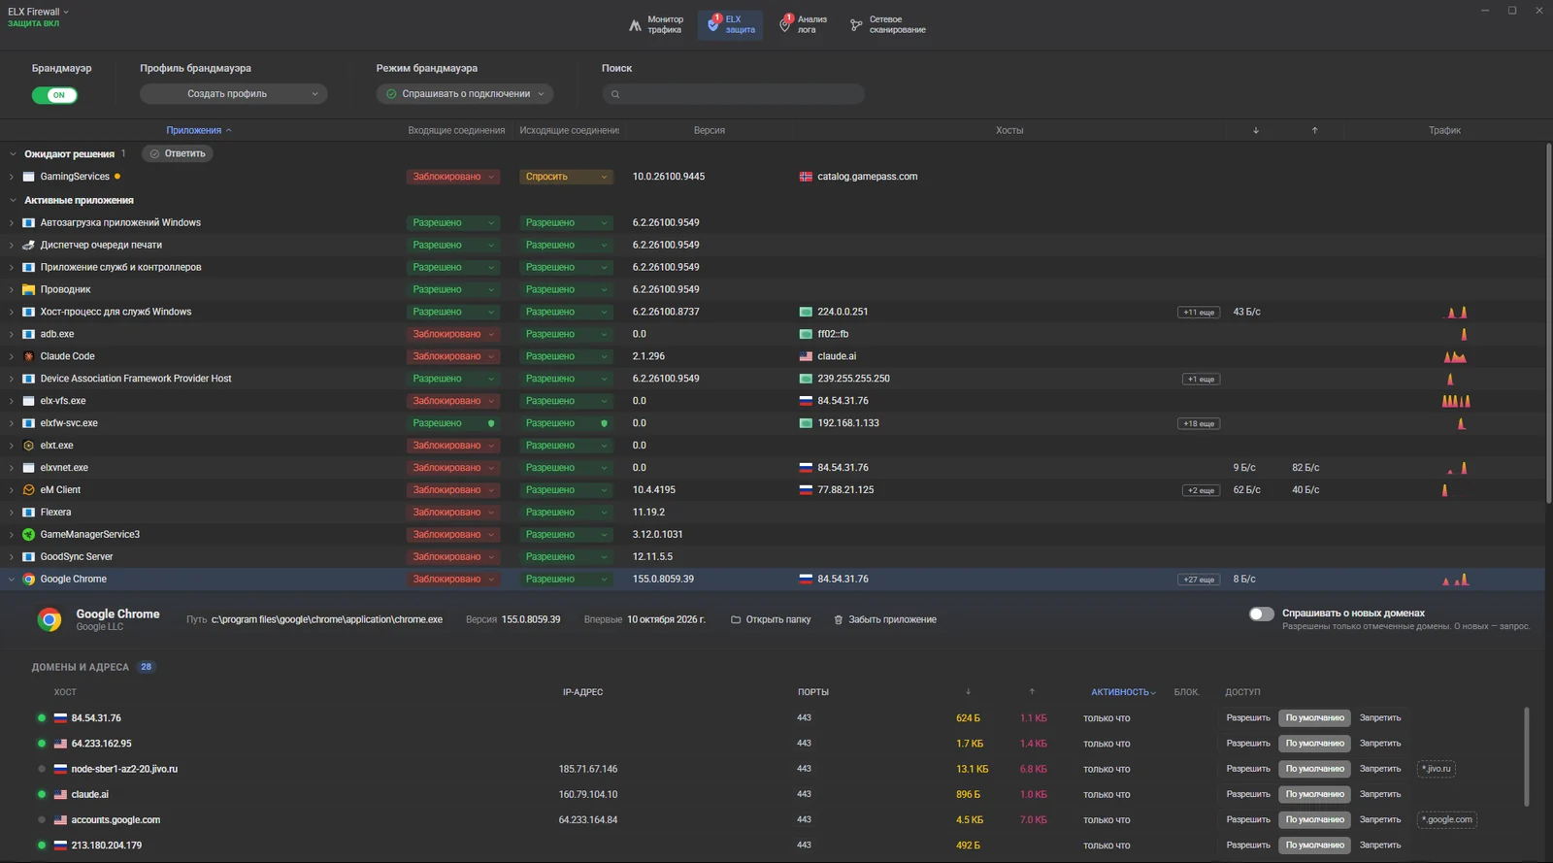
Task: Click the Ответить button
Action: 178,153
